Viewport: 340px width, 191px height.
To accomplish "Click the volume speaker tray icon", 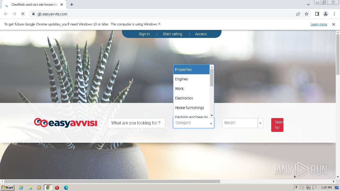I will [x=302, y=188].
